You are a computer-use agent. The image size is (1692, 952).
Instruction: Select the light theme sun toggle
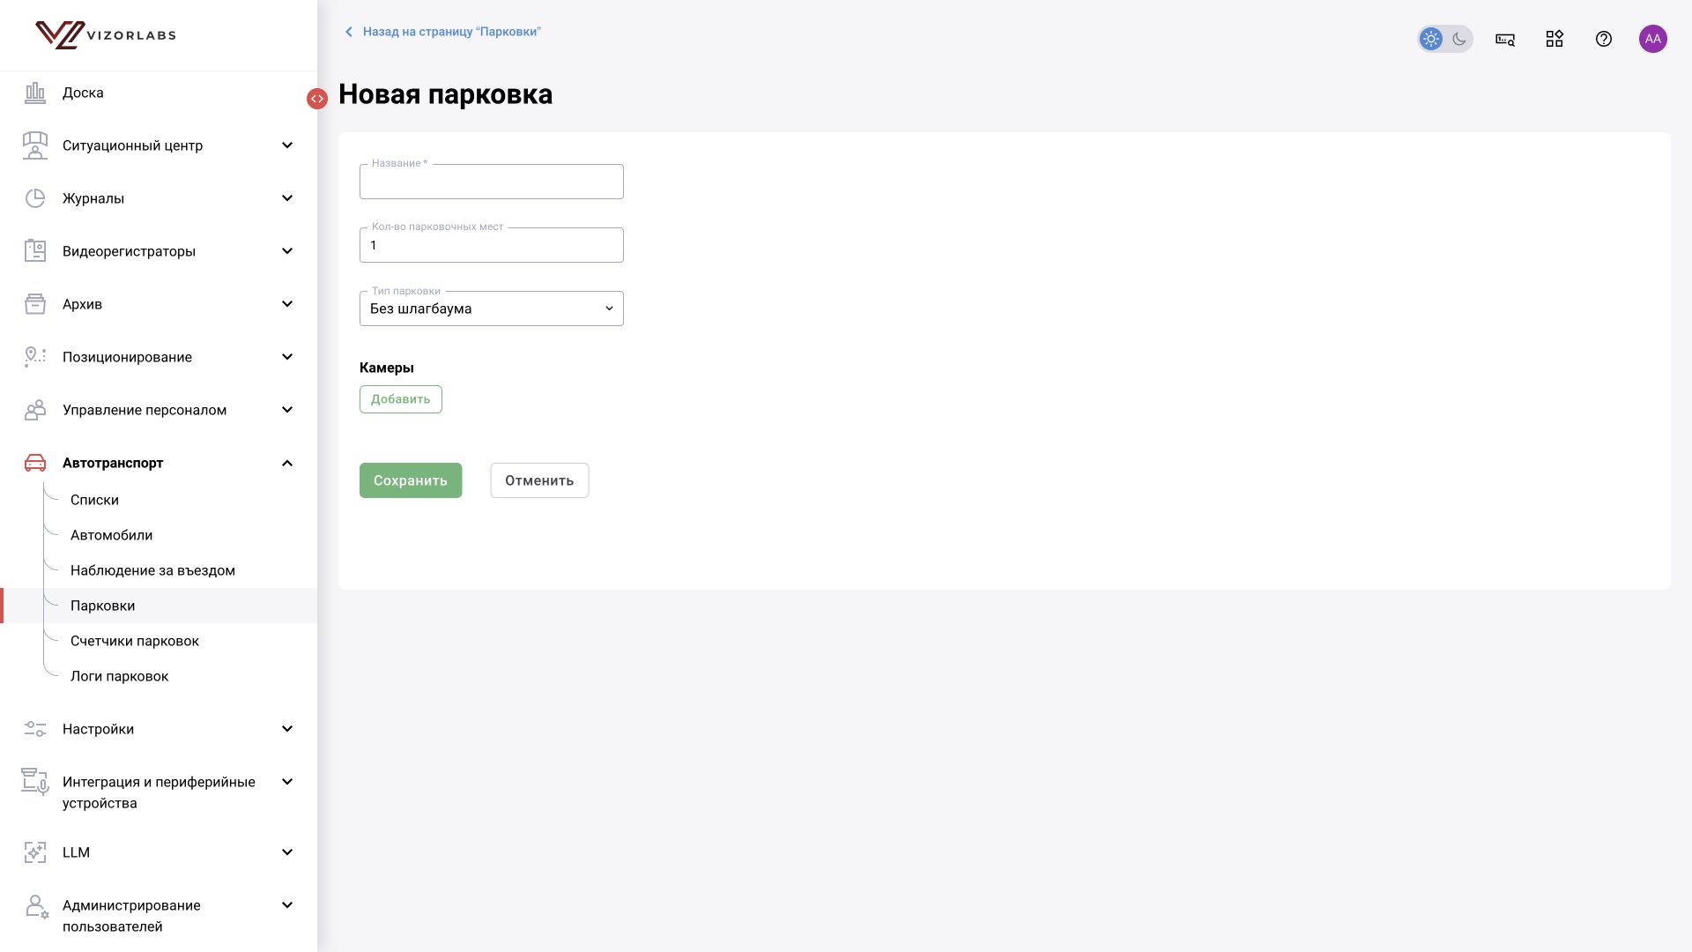(1431, 39)
